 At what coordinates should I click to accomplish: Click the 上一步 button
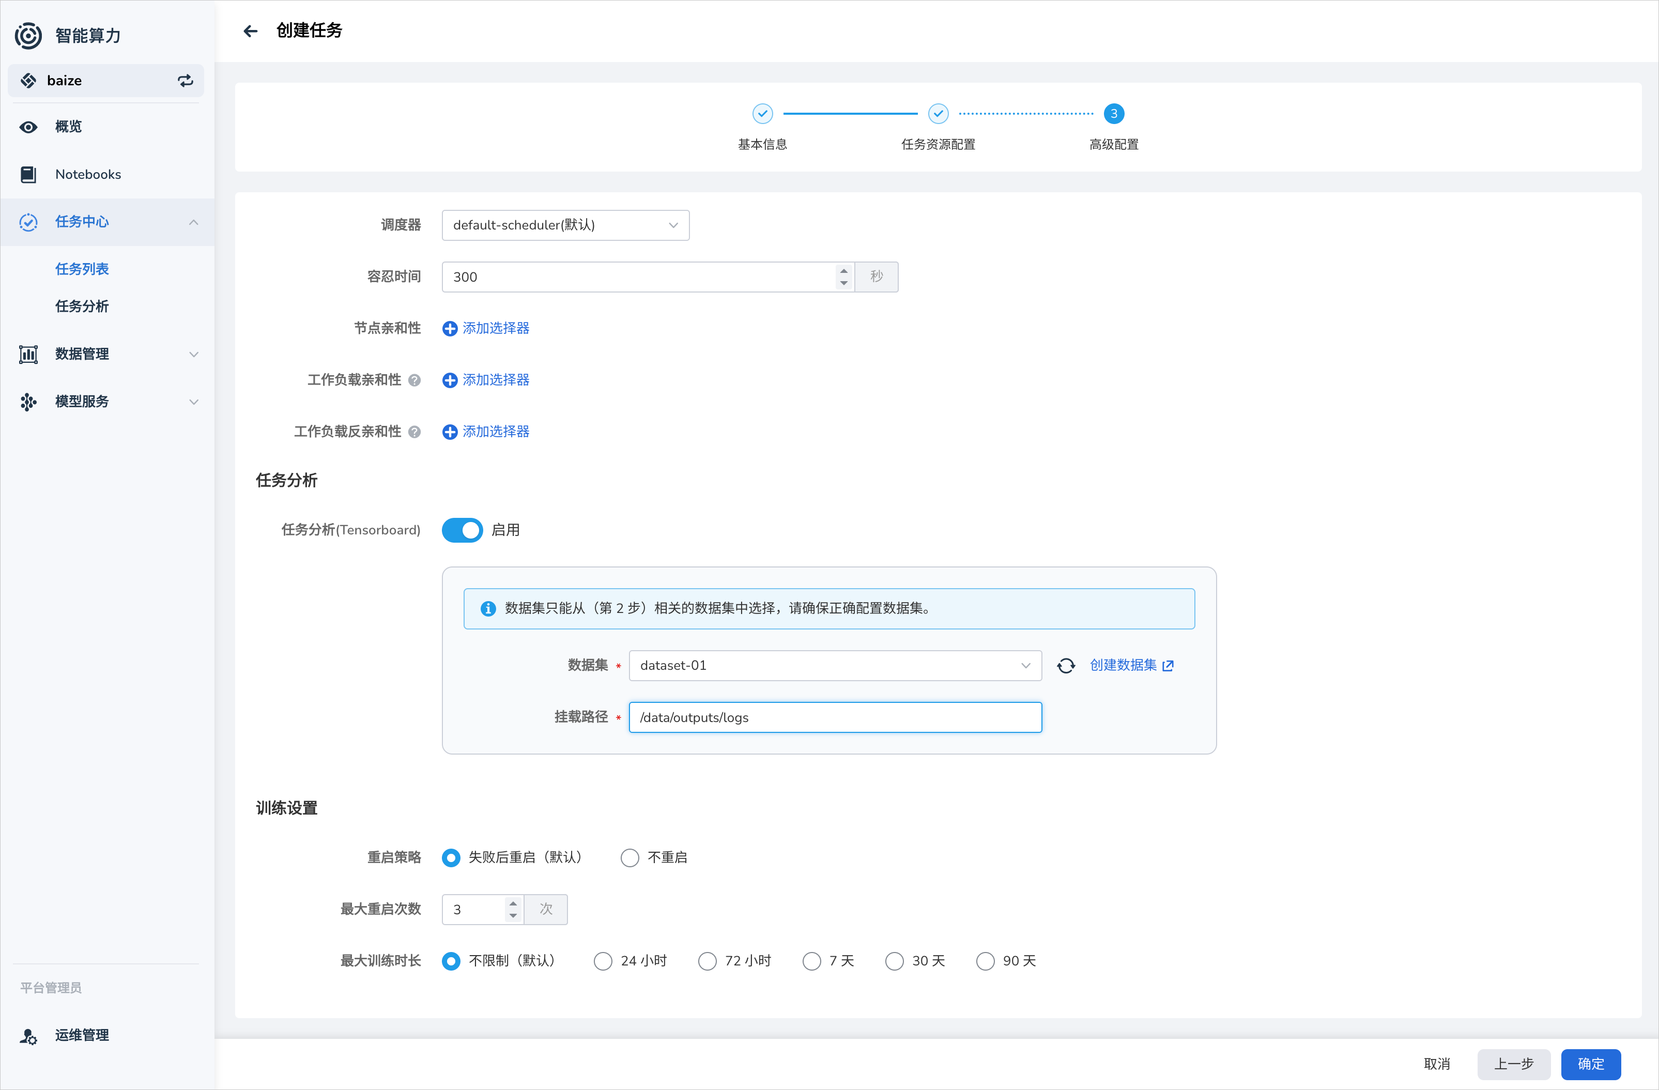1513,1064
